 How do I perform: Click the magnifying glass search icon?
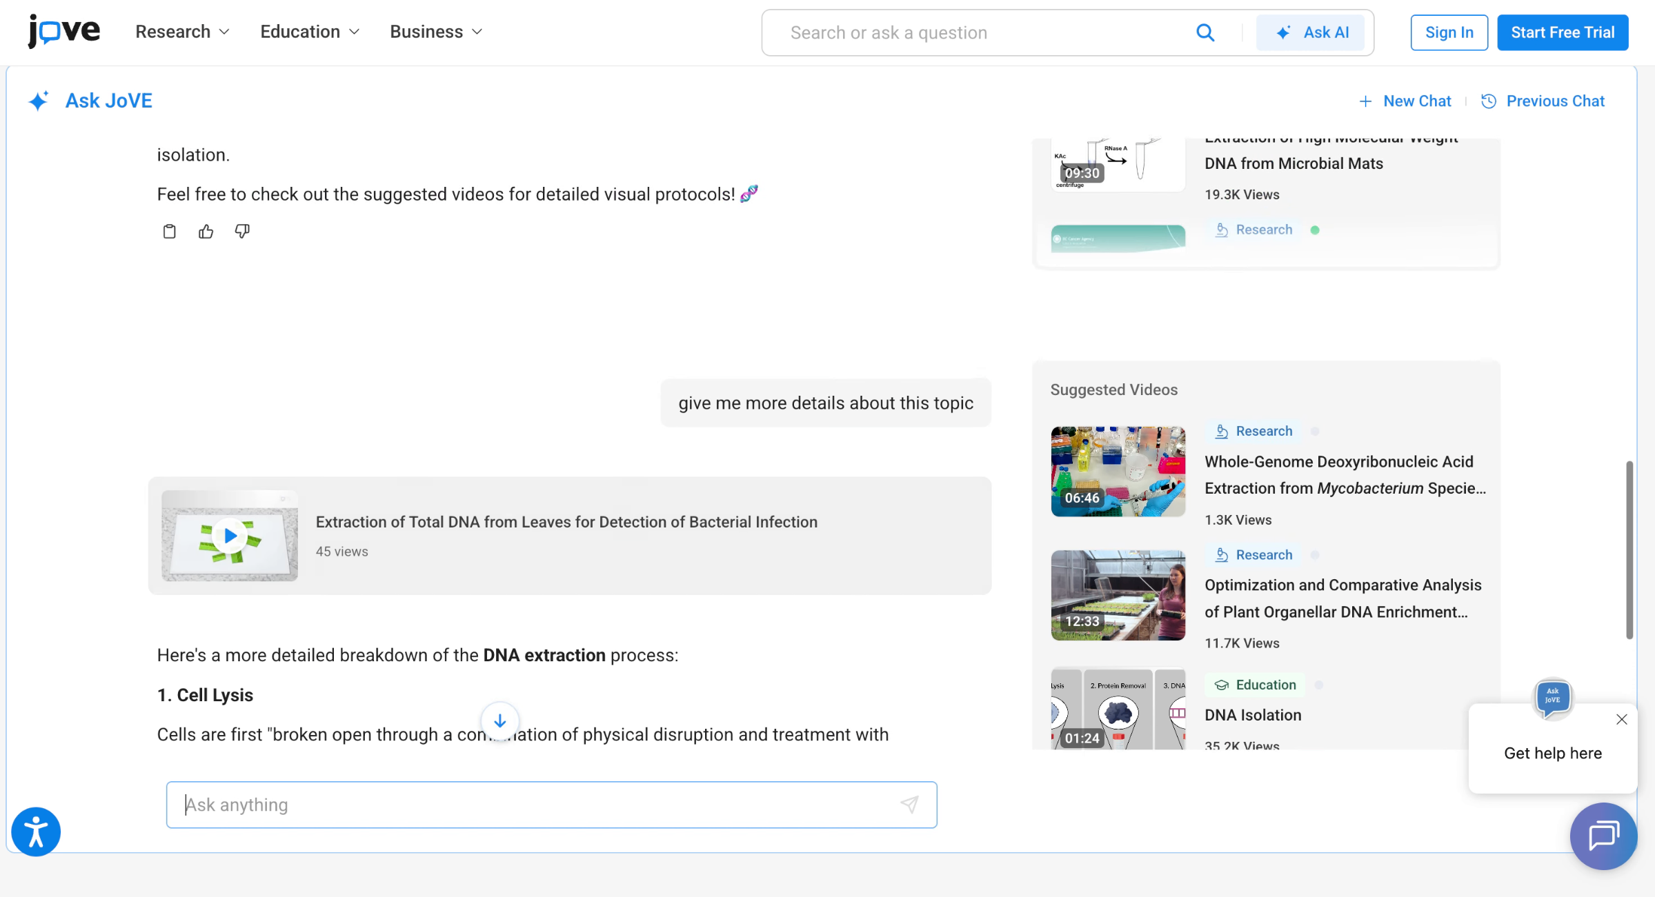(x=1205, y=32)
